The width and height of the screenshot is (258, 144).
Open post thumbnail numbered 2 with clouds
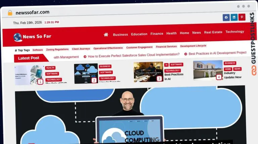[x=86, y=74]
